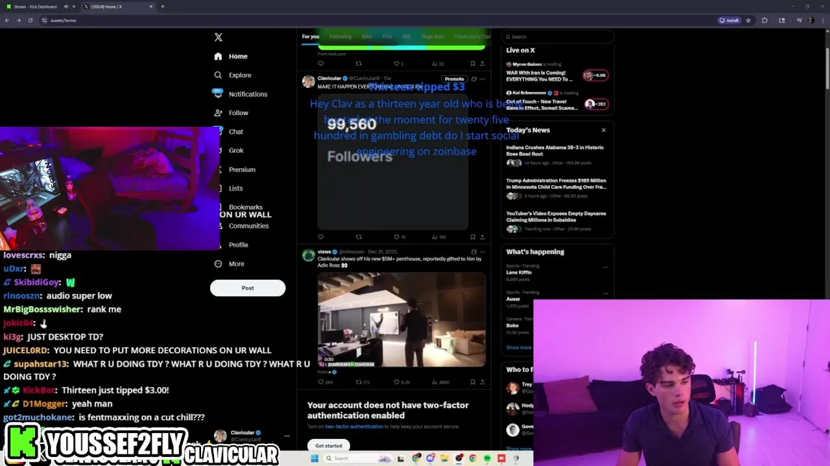This screenshot has width=830, height=466.
Task: Reply to the Clavicular followers post
Action: click(x=320, y=237)
